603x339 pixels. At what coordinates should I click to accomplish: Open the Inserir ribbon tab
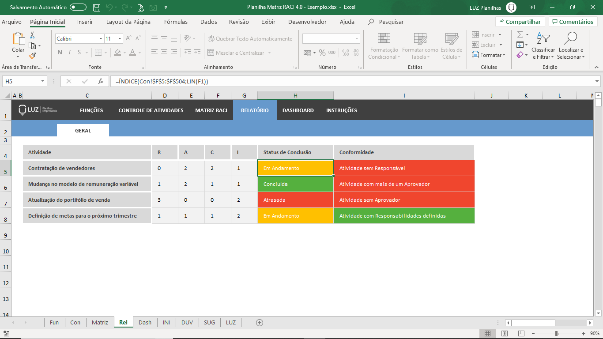85,22
